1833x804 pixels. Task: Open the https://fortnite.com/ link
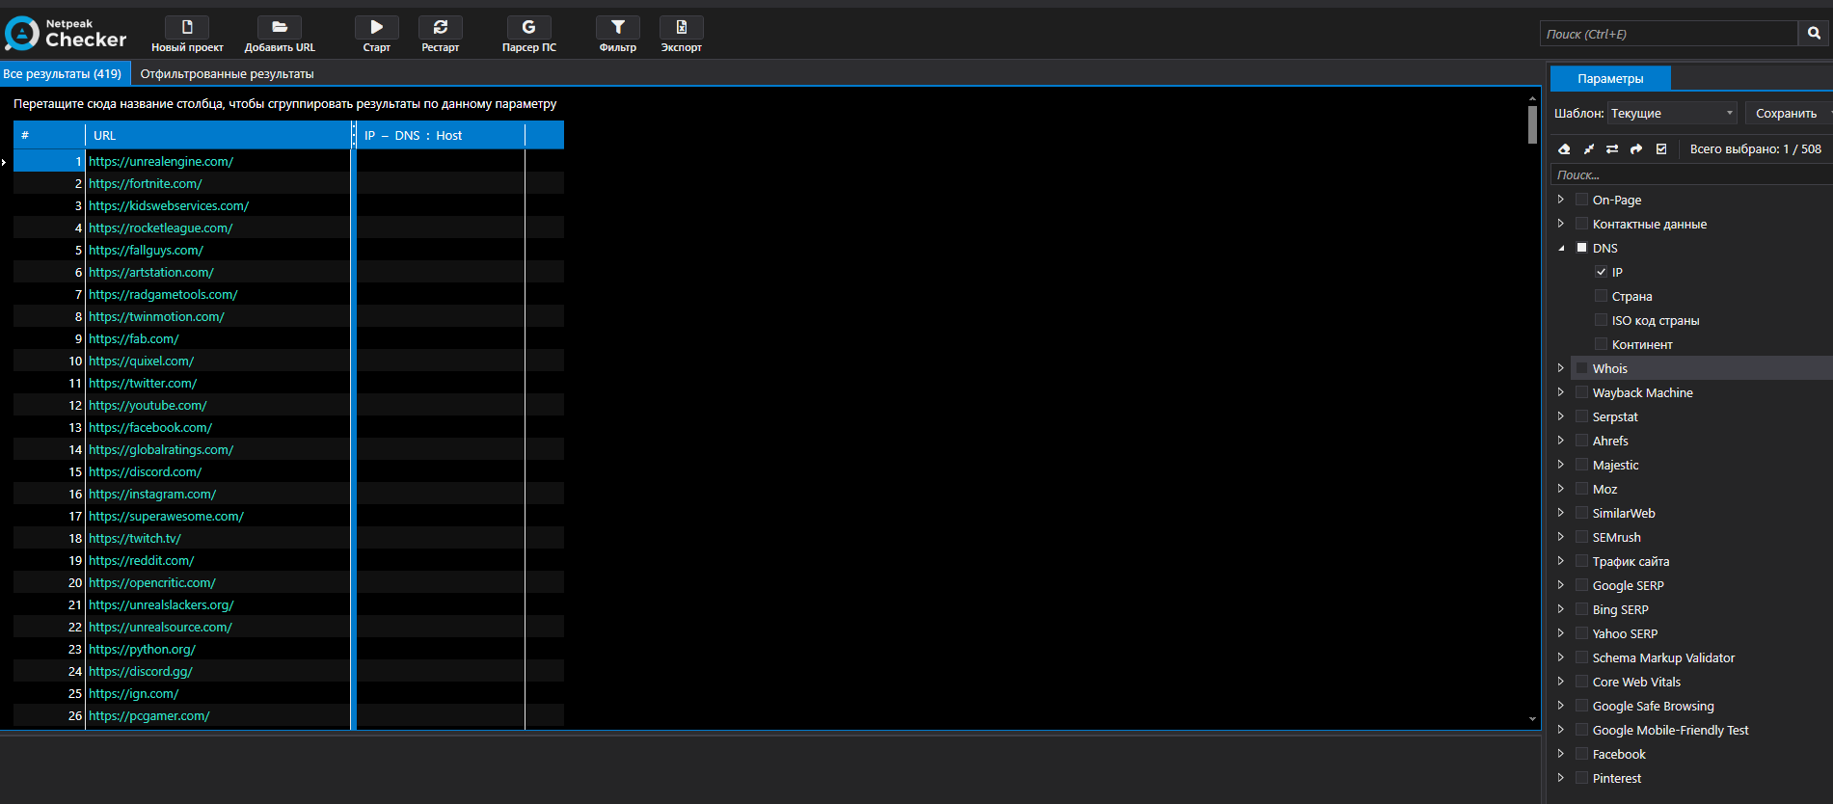[x=146, y=184]
